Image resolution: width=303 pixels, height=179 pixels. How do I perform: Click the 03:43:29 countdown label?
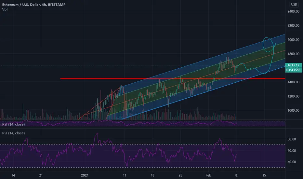pyautogui.click(x=293, y=70)
